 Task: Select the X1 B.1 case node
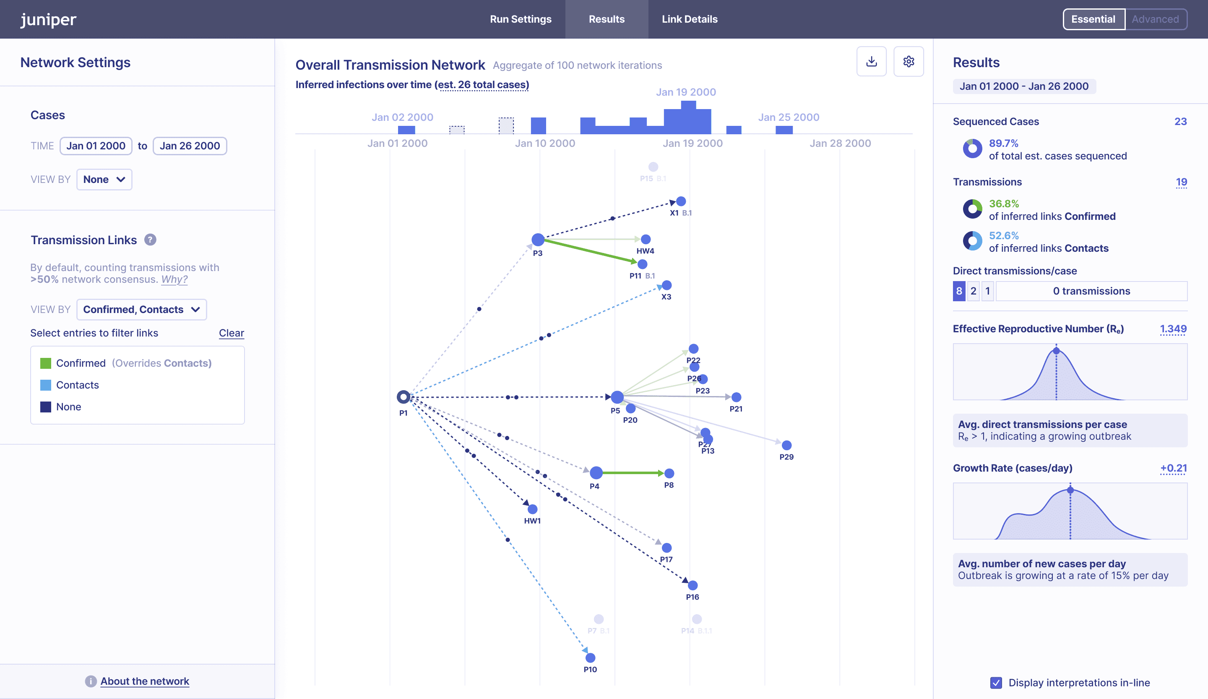click(x=681, y=201)
